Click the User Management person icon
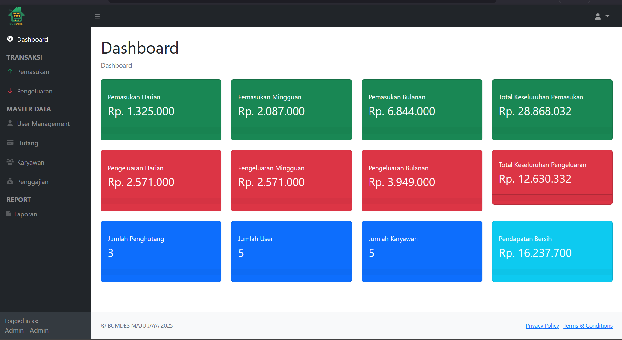Screen dimensions: 622x340 coord(10,123)
